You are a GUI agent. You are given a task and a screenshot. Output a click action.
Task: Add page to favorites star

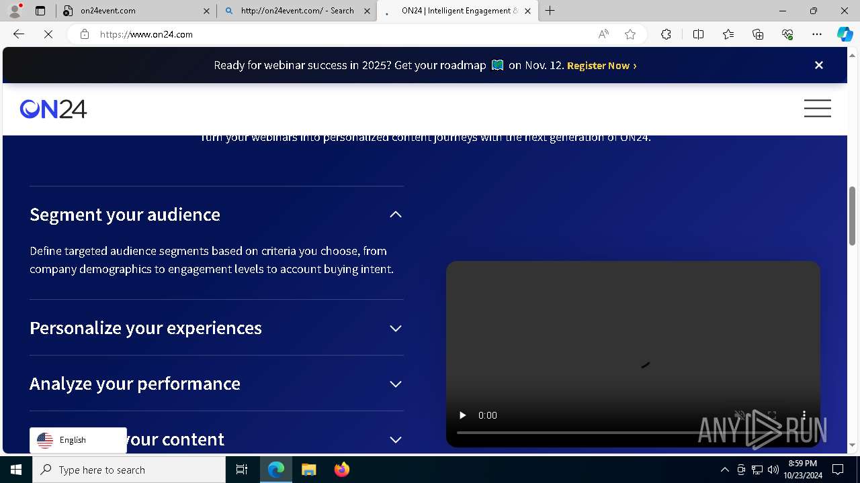[x=630, y=34]
